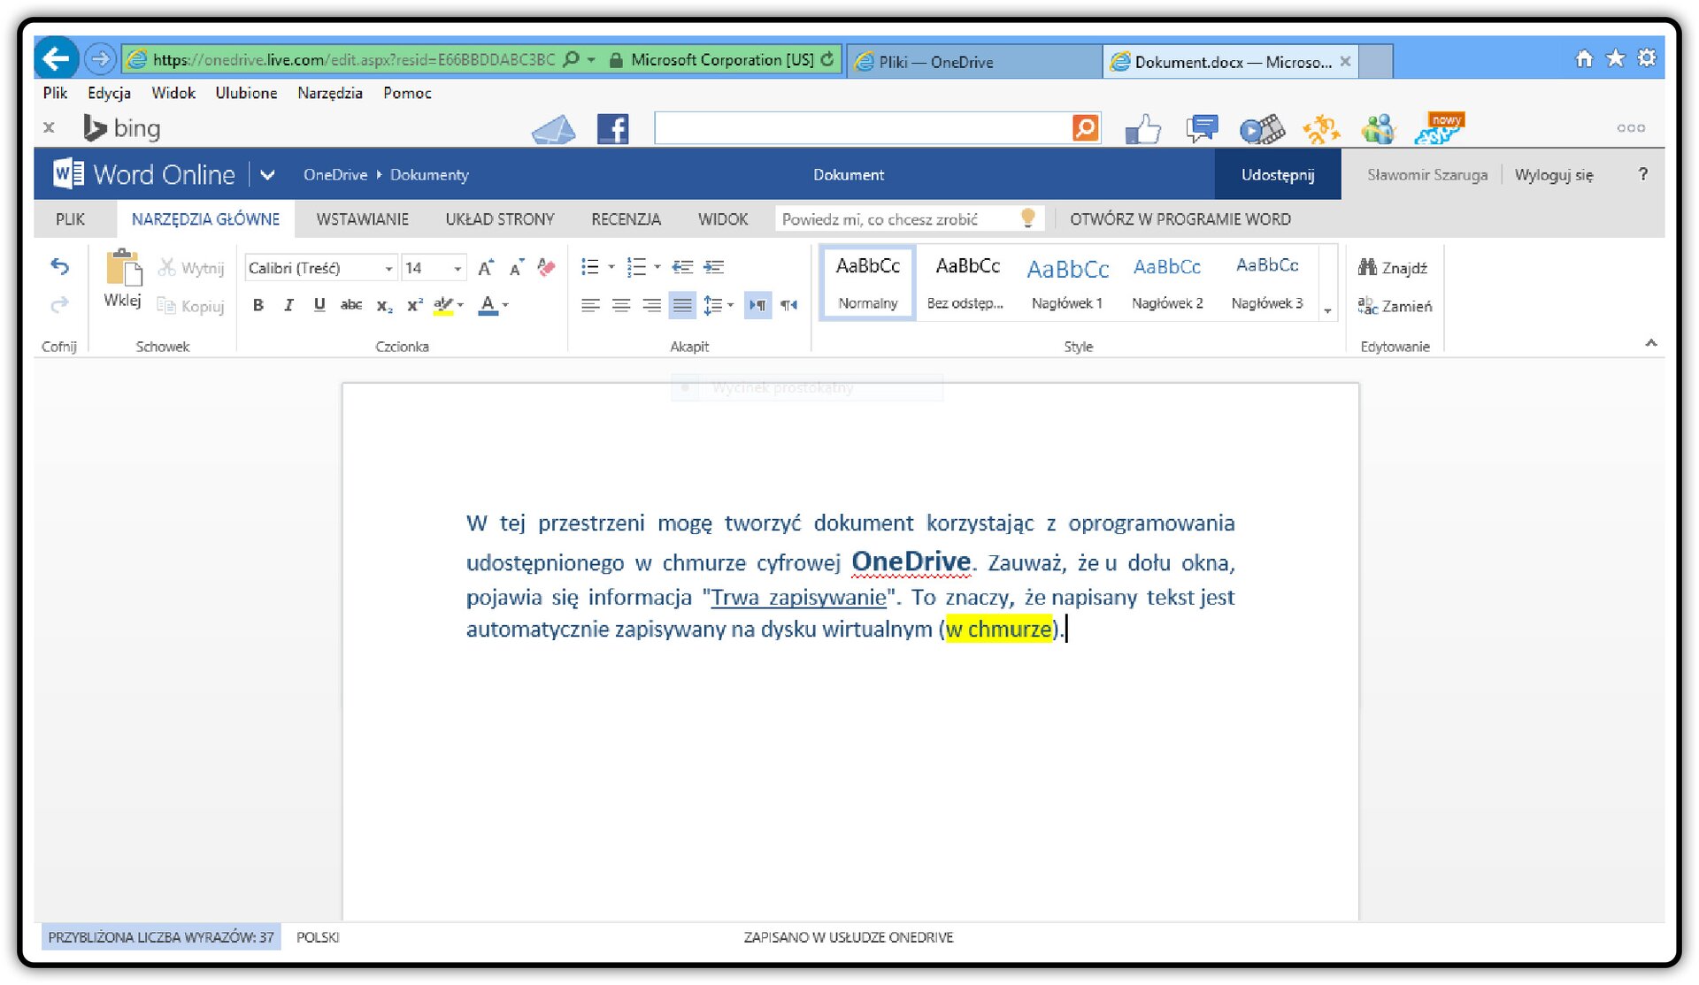Toggle left-to-right text direction

click(757, 306)
